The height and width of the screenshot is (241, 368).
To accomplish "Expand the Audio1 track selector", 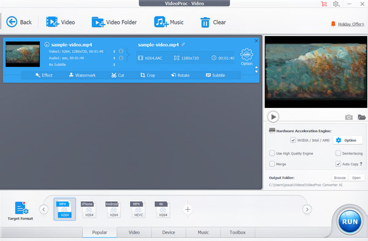I will (114, 58).
